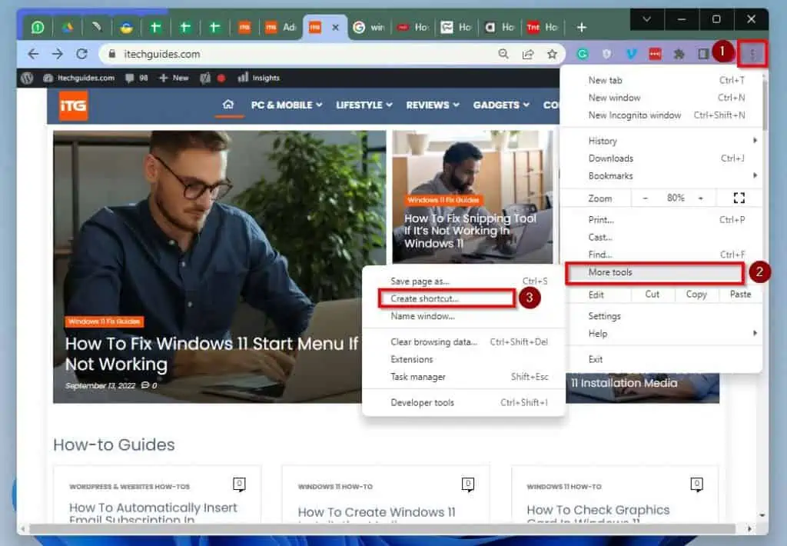Open the zoom magnifier in the address bar
Viewport: 787px width, 546px height.
click(x=503, y=54)
